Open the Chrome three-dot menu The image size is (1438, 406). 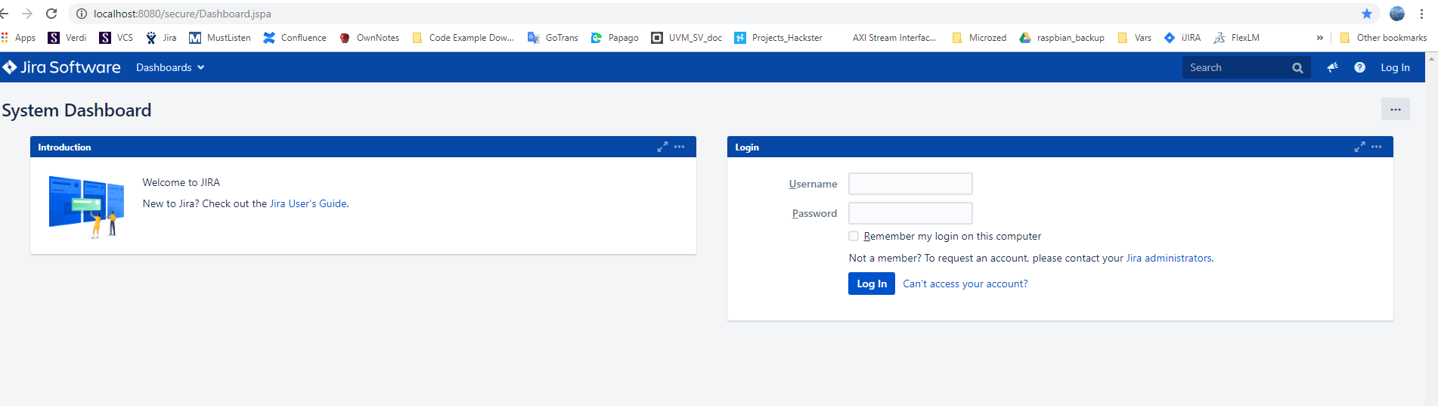coord(1421,14)
